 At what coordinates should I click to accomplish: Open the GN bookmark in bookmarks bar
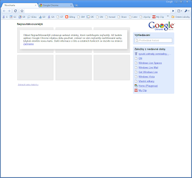[x=99, y=17]
